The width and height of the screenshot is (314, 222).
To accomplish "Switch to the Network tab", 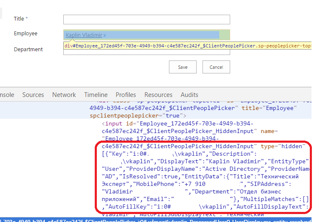I will (x=64, y=95).
